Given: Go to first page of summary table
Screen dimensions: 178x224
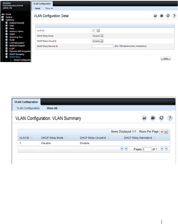Looking at the screenshot, I should (122, 149).
